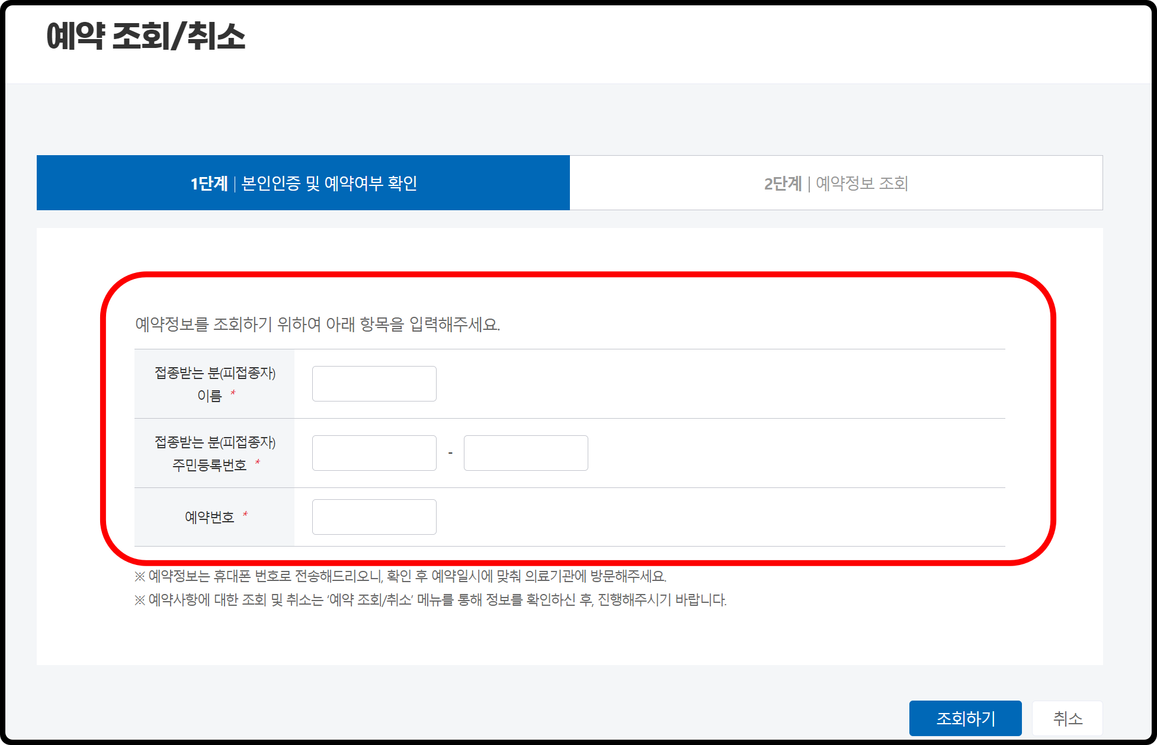Return to step one verification tab
The image size is (1157, 745).
coord(303,183)
